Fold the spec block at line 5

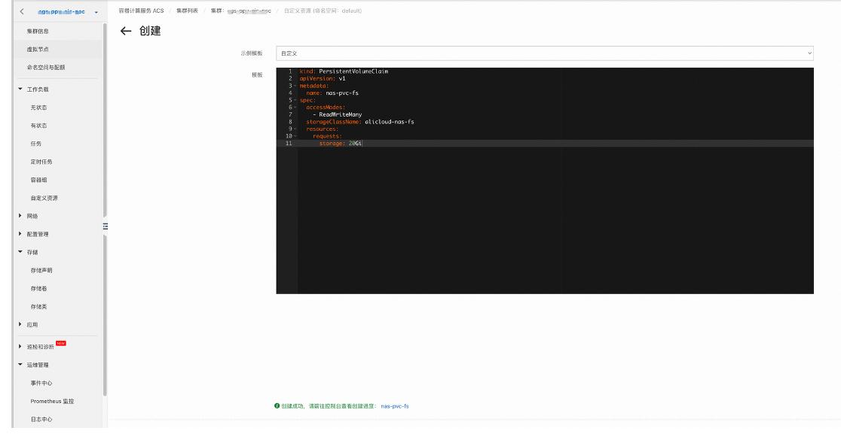(295, 100)
